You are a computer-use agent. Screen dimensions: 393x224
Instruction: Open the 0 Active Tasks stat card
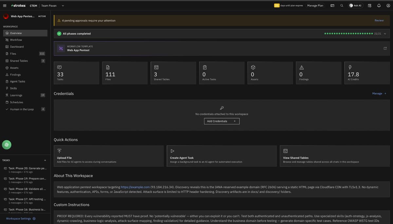coord(222,73)
